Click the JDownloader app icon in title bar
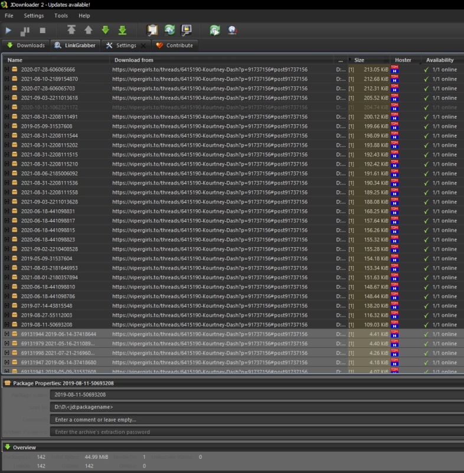Screen dimensions: 464x473 (4, 4)
